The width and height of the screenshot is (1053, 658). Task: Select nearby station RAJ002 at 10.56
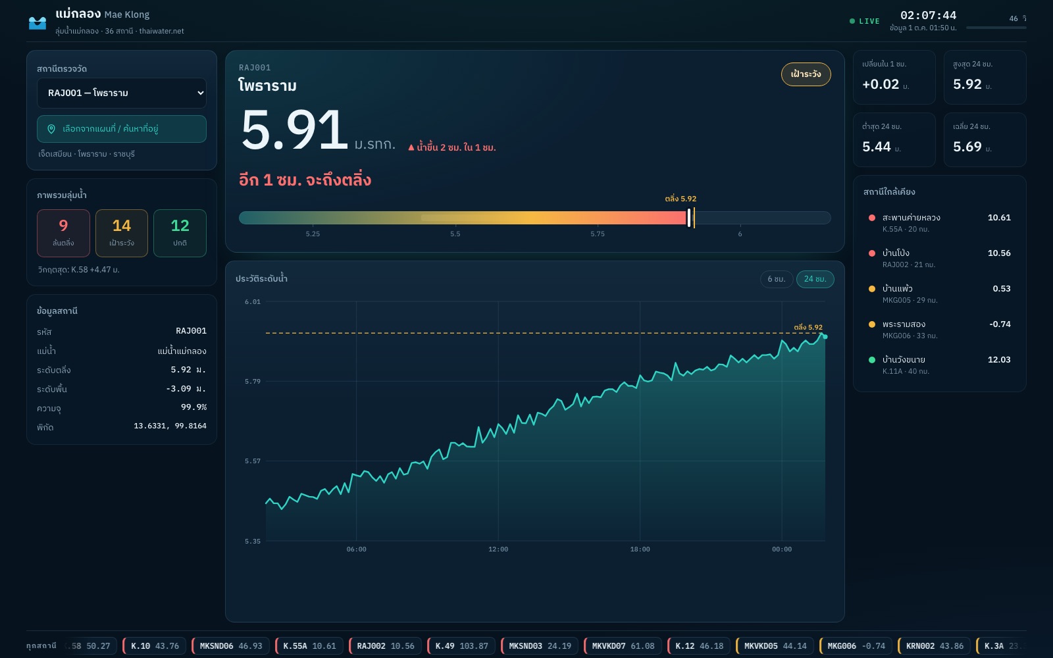tap(939, 259)
